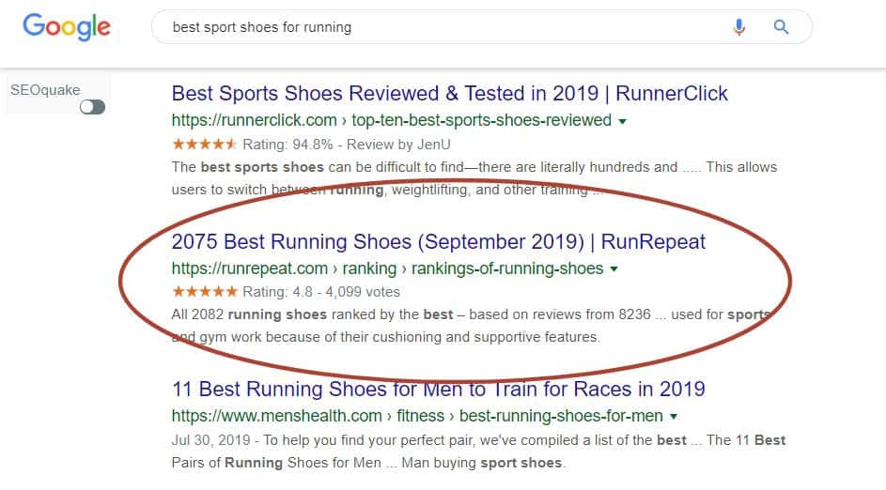Screen dimensions: 886x490
Task: Toggle the SEOquake switch
Action: (92, 107)
